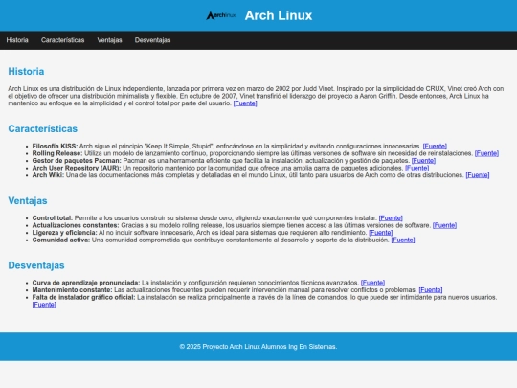Follow Fuente link for Gestor de paquetes Pacman
This screenshot has width=517, height=388.
[x=423, y=161]
